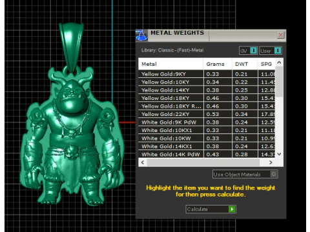Select the White Gold:9K PdW row

(x=207, y=122)
